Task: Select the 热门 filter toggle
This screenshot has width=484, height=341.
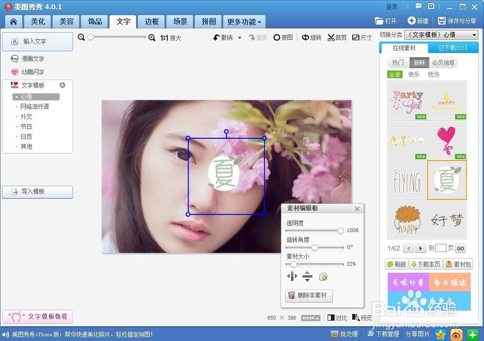Action: click(x=398, y=63)
